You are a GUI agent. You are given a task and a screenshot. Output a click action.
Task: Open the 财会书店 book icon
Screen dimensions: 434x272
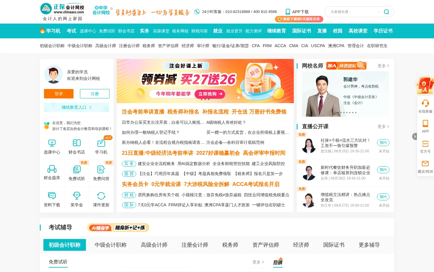click(x=77, y=143)
